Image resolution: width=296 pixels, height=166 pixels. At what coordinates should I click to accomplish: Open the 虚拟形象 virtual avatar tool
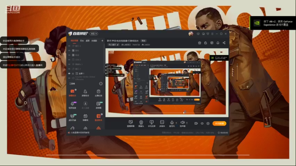[72, 117]
